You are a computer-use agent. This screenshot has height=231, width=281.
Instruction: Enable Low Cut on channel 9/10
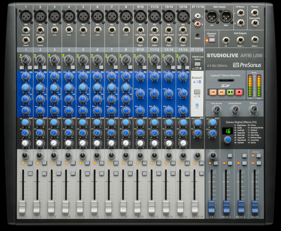click(144, 68)
